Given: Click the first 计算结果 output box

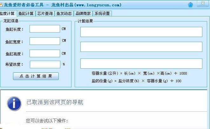Looking at the screenshot, I should point(141,32).
